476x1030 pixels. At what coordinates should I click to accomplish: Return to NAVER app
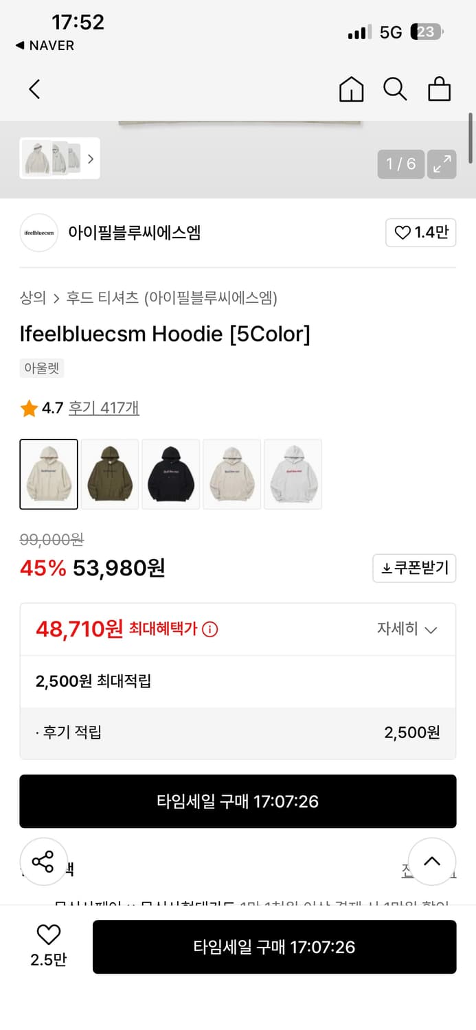point(45,45)
